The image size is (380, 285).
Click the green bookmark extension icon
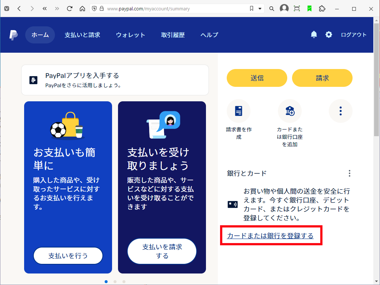click(309, 9)
